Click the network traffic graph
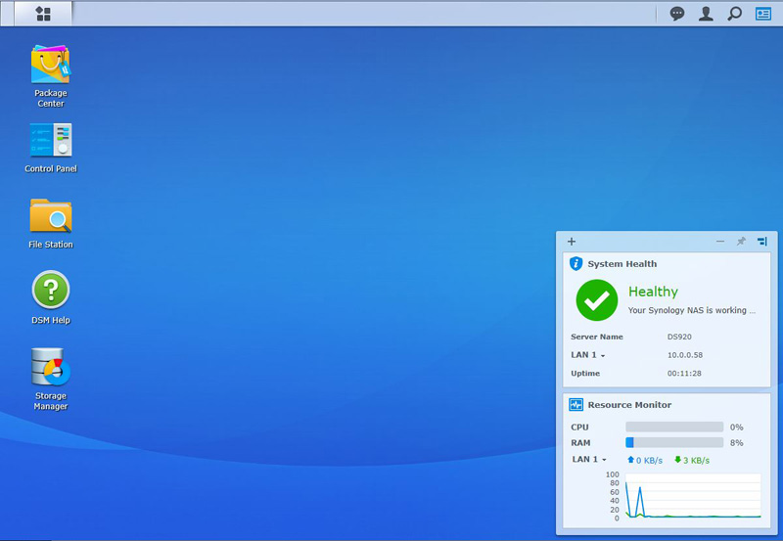This screenshot has height=541, width=783. 693,496
